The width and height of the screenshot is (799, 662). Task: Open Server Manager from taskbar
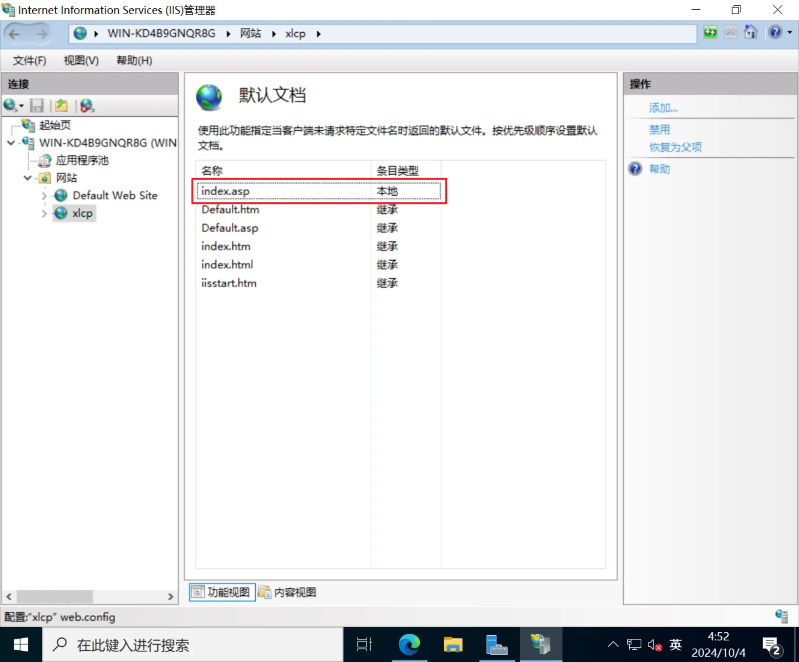497,645
